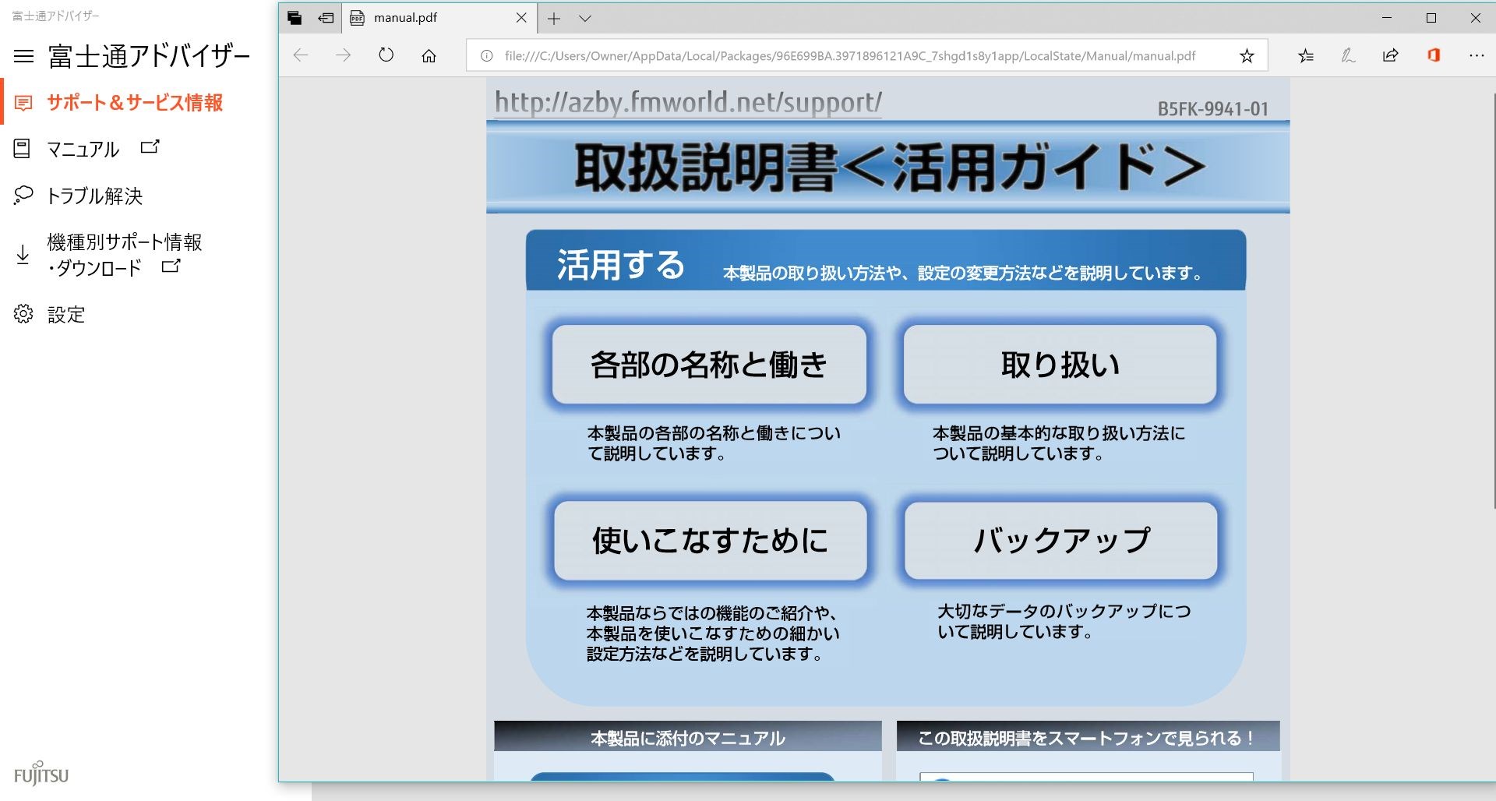The width and height of the screenshot is (1496, 801).
Task: Click the 設定 gear icon
Action: click(x=23, y=314)
